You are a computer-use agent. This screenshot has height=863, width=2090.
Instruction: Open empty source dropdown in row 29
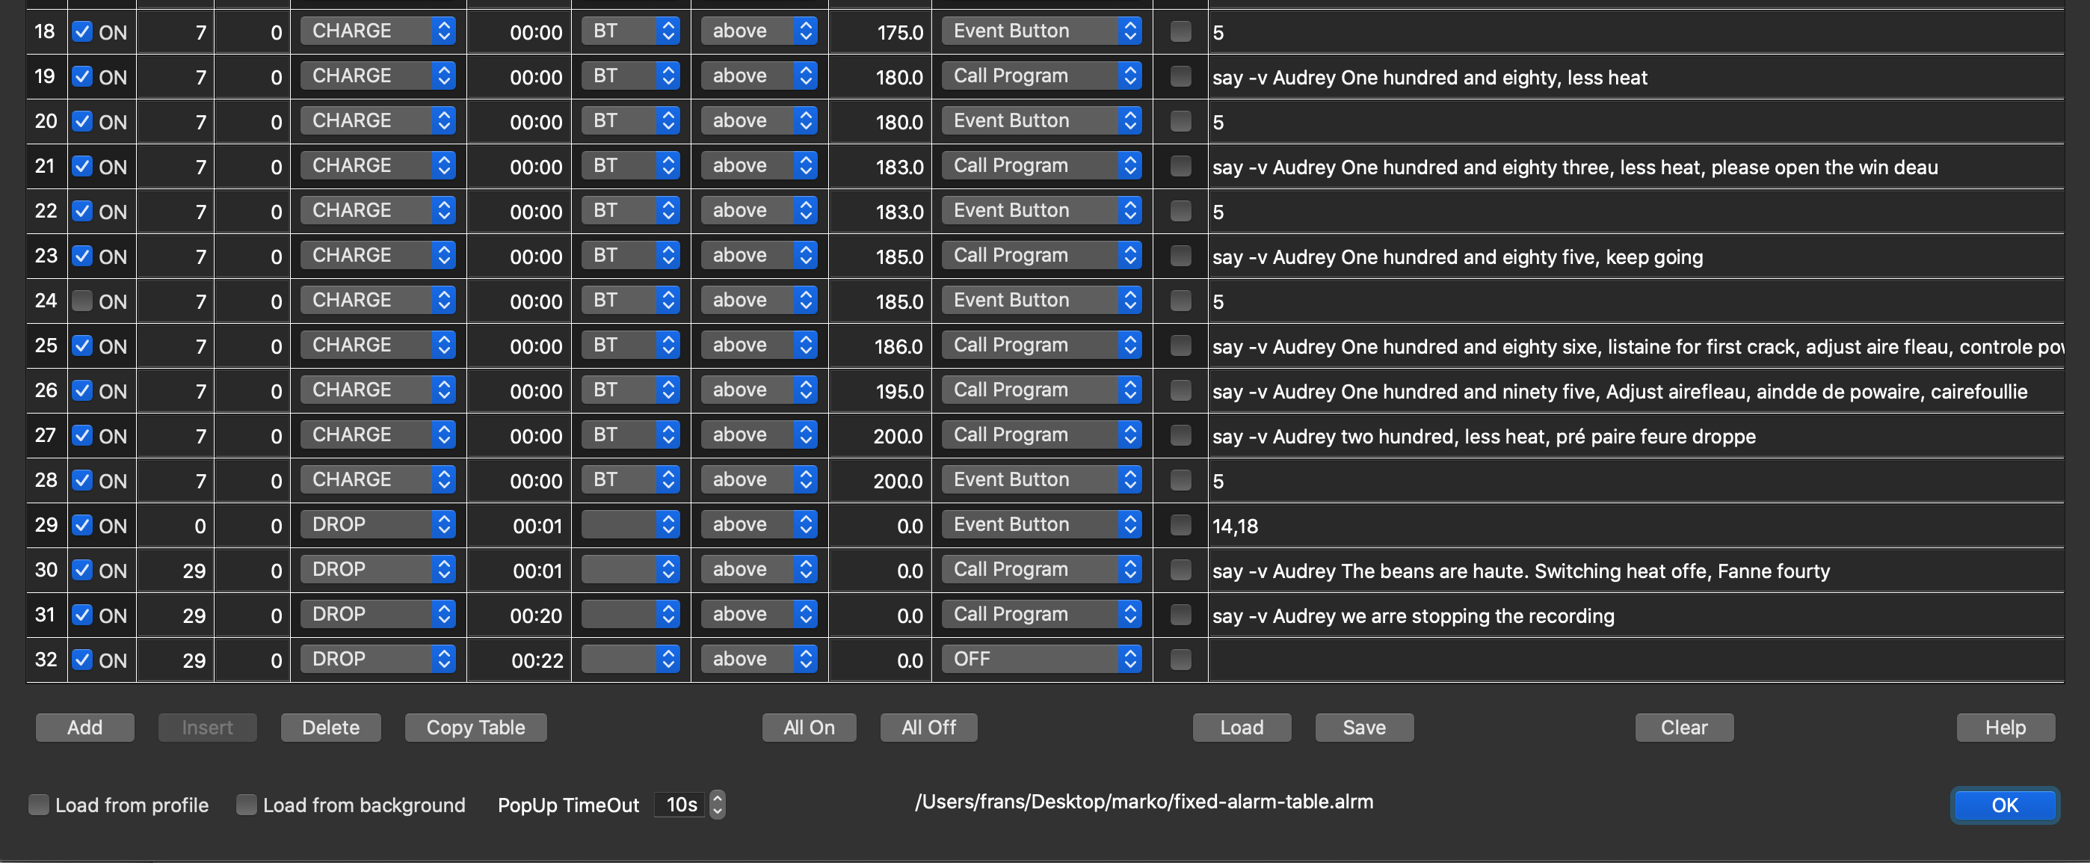tap(630, 525)
